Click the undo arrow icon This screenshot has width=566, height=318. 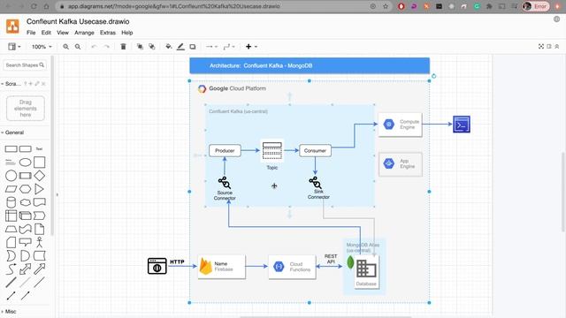tap(94, 47)
